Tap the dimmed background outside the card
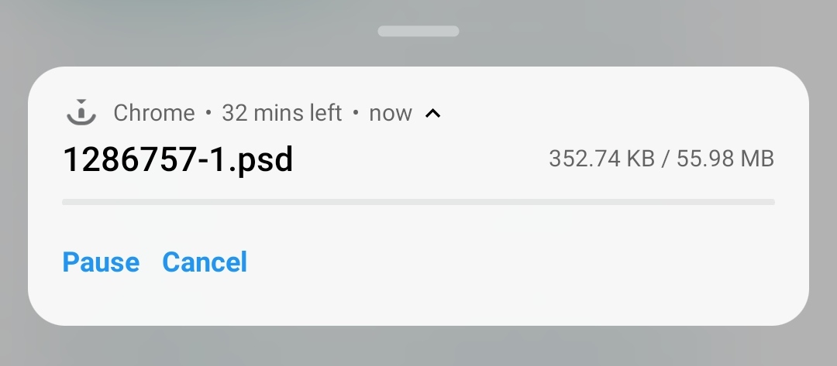The width and height of the screenshot is (837, 366). coord(418,347)
